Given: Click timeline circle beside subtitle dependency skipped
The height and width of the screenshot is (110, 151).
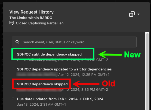Looking at the screenshot, I should (14, 54).
